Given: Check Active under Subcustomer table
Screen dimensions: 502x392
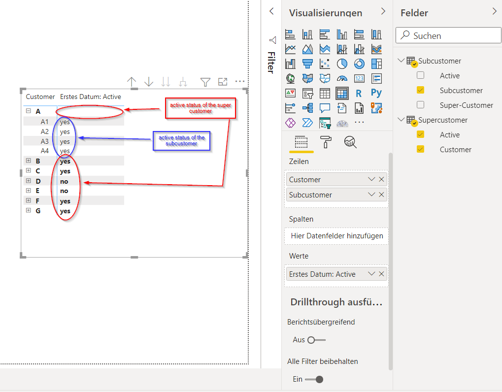Looking at the screenshot, I should (420, 75).
